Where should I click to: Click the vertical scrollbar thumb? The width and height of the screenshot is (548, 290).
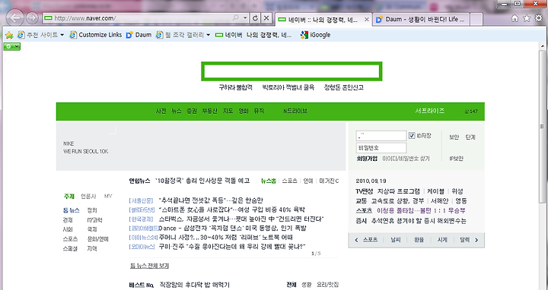click(542, 127)
